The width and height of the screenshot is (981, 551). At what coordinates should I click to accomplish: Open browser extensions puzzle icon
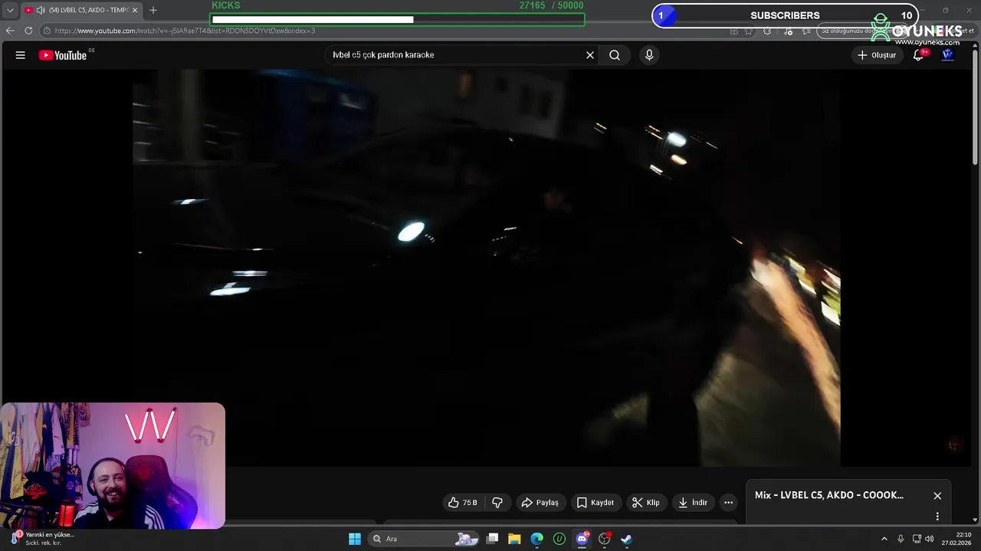[x=767, y=31]
